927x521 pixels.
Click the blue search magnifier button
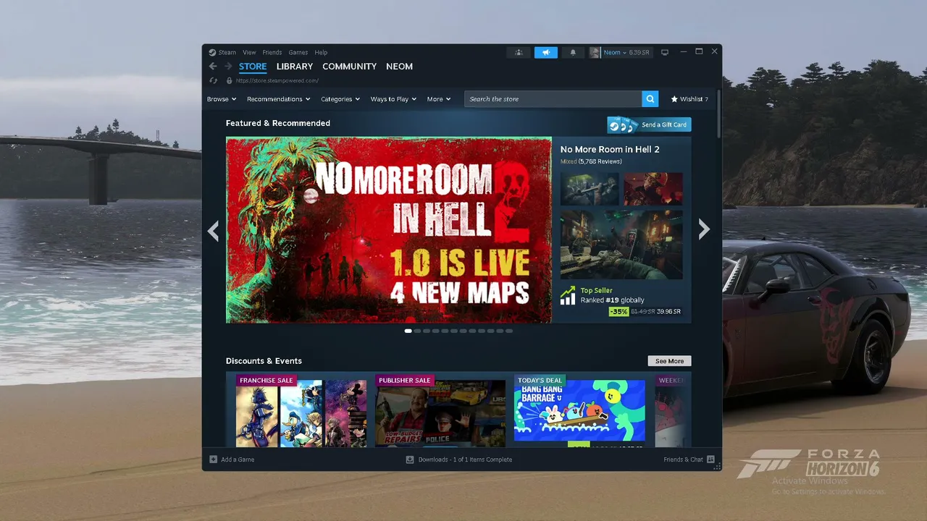650,99
